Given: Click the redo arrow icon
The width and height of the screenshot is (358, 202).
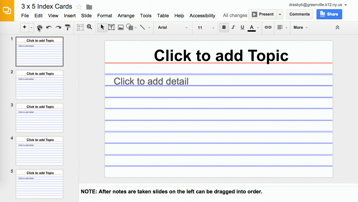Looking at the screenshot, I should pos(58,28).
